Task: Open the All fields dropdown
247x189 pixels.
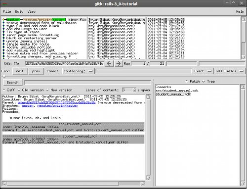Action: tap(230, 71)
